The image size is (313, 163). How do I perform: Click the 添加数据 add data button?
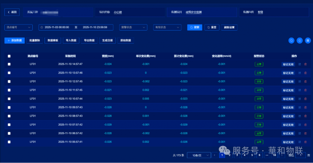(x=15, y=41)
